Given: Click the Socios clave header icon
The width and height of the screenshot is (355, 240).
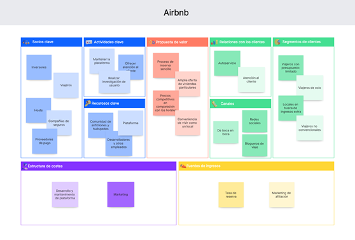Looking at the screenshot, I should tap(26, 42).
